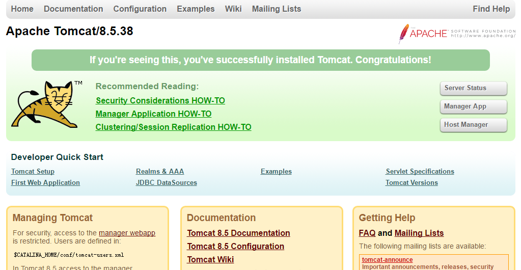Go to Documentation in the top navigation
This screenshot has height=270, width=521.
tap(73, 9)
